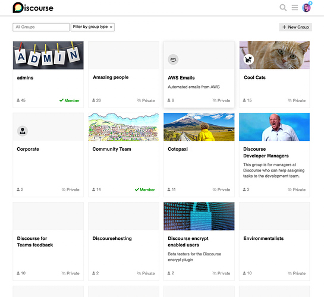Viewport: 324px width, 297px height.
Task: Click member count icon on Discoursehosting card
Action: pyautogui.click(x=93, y=273)
